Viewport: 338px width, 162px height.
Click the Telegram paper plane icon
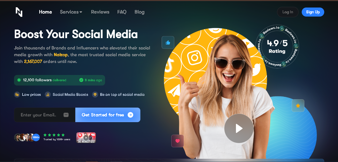[x=174, y=91]
